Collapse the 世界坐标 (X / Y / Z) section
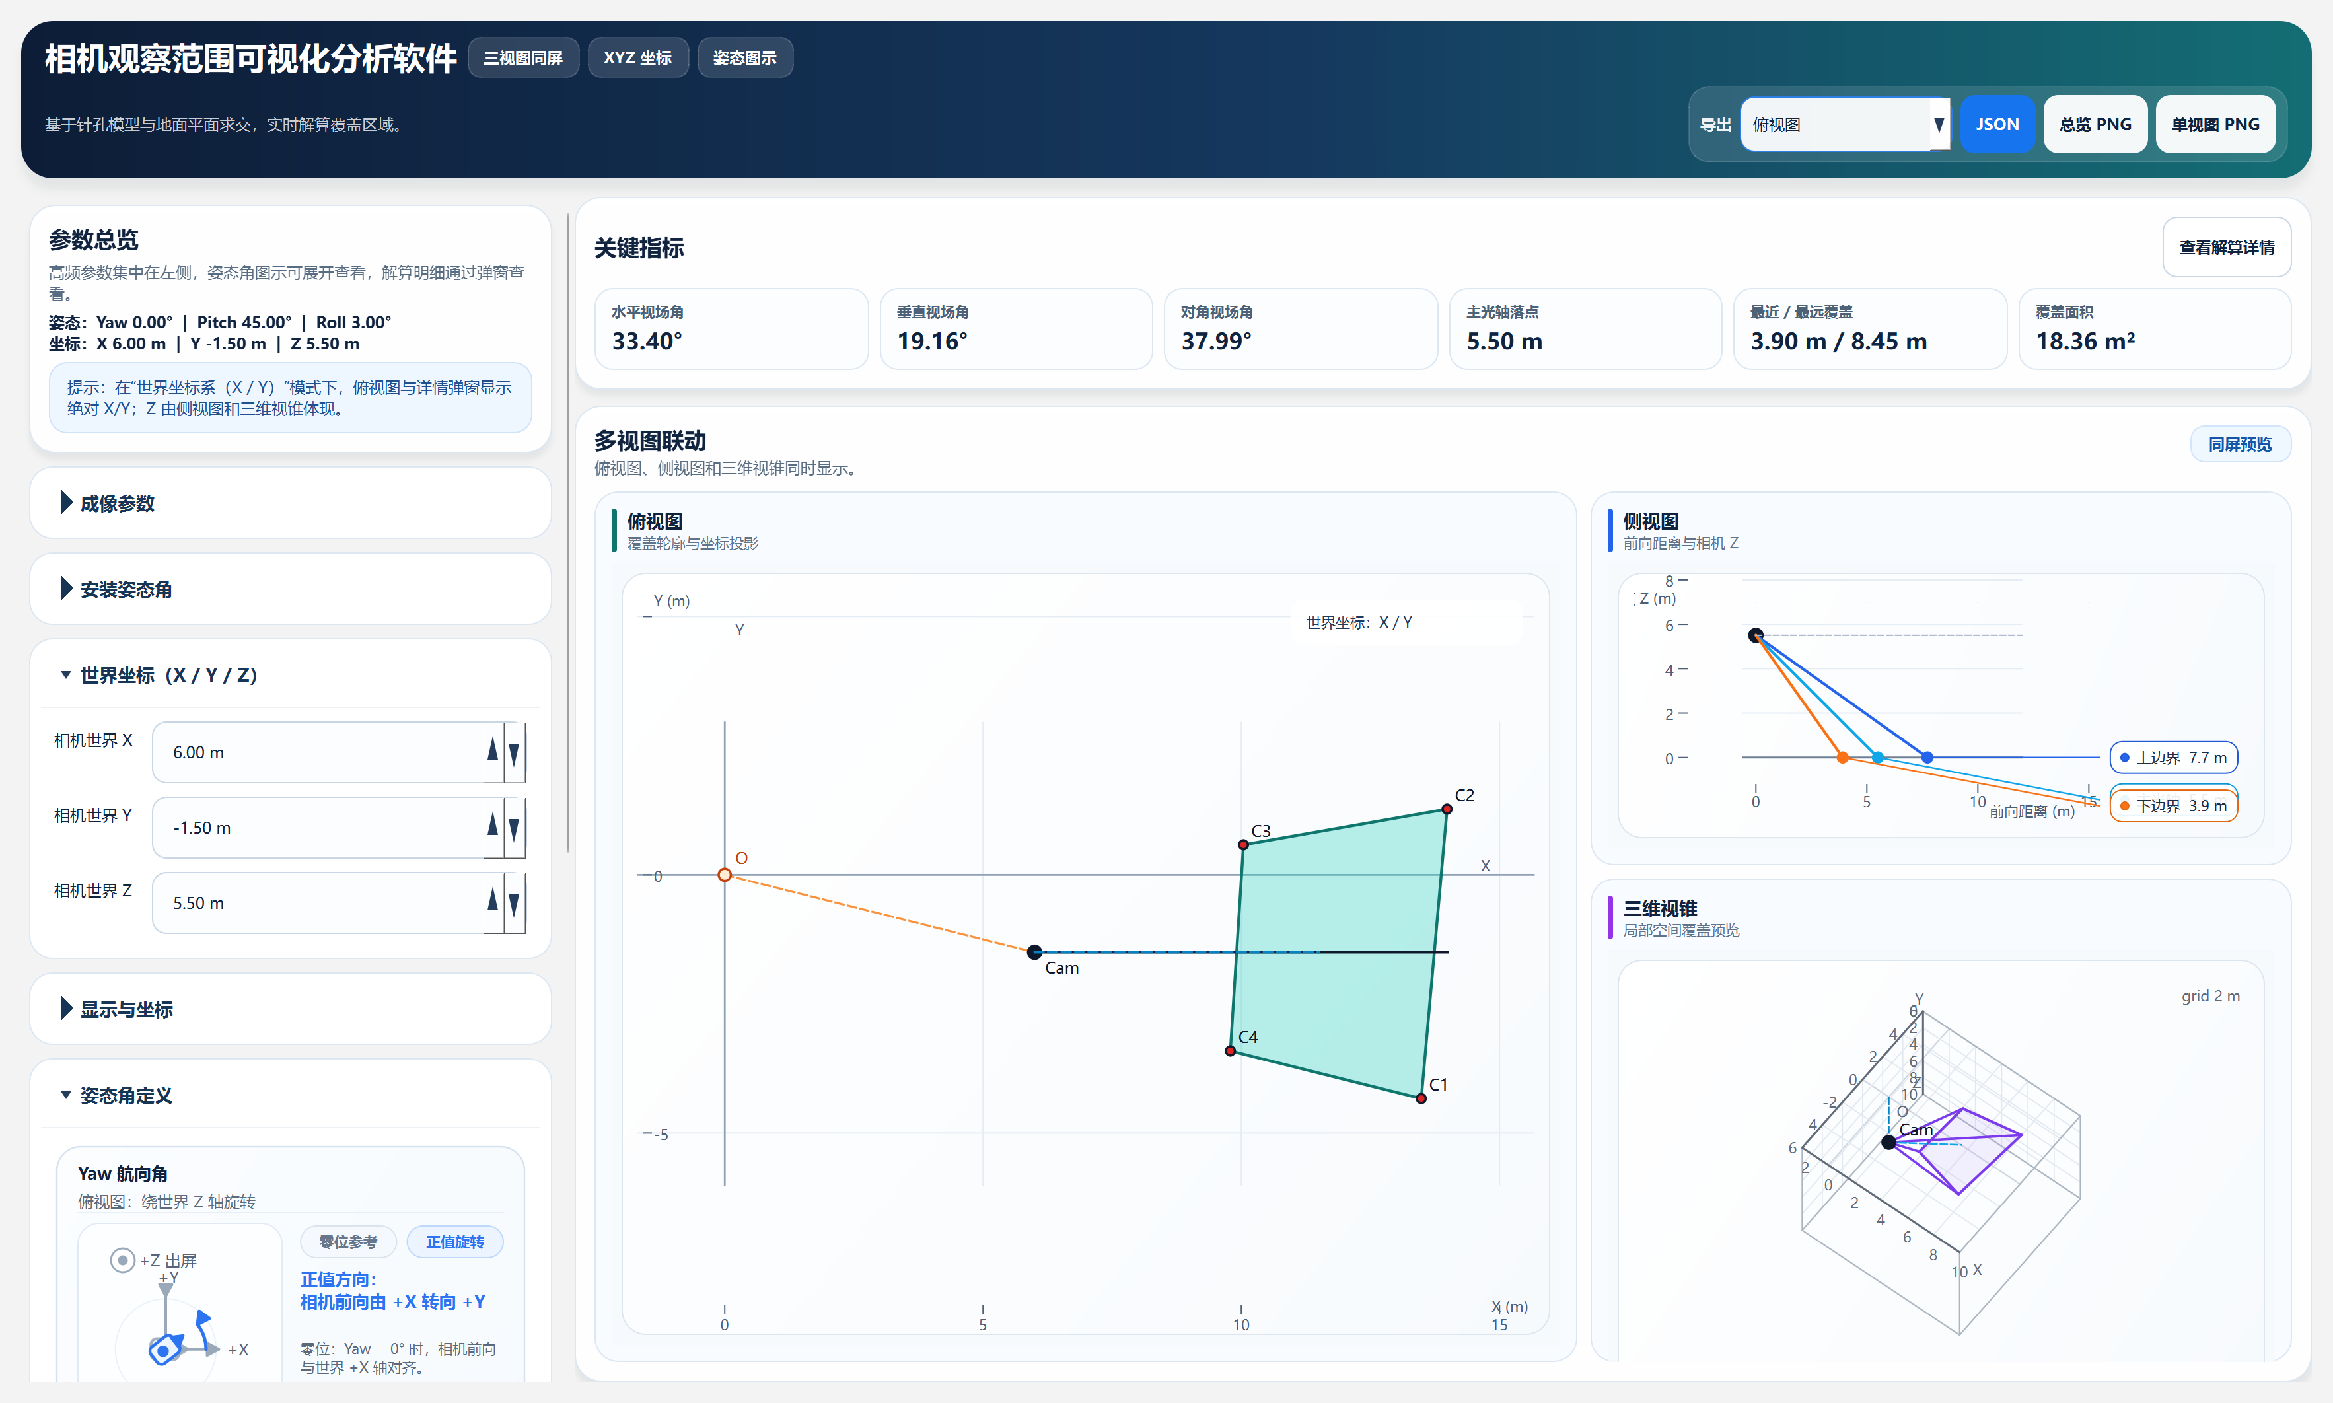Screen dimensions: 2333x1403 [290, 675]
